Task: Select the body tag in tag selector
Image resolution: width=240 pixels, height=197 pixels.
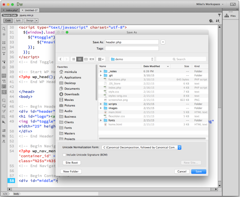Action: pos(16,194)
